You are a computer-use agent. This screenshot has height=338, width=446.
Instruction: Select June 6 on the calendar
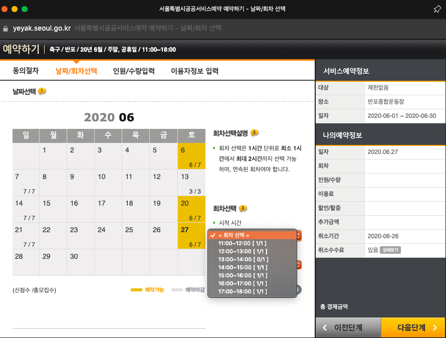click(x=191, y=156)
